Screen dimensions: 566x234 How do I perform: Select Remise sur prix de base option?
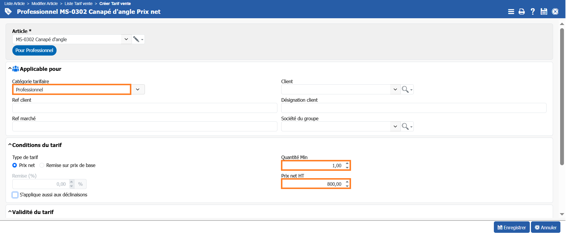[42, 165]
